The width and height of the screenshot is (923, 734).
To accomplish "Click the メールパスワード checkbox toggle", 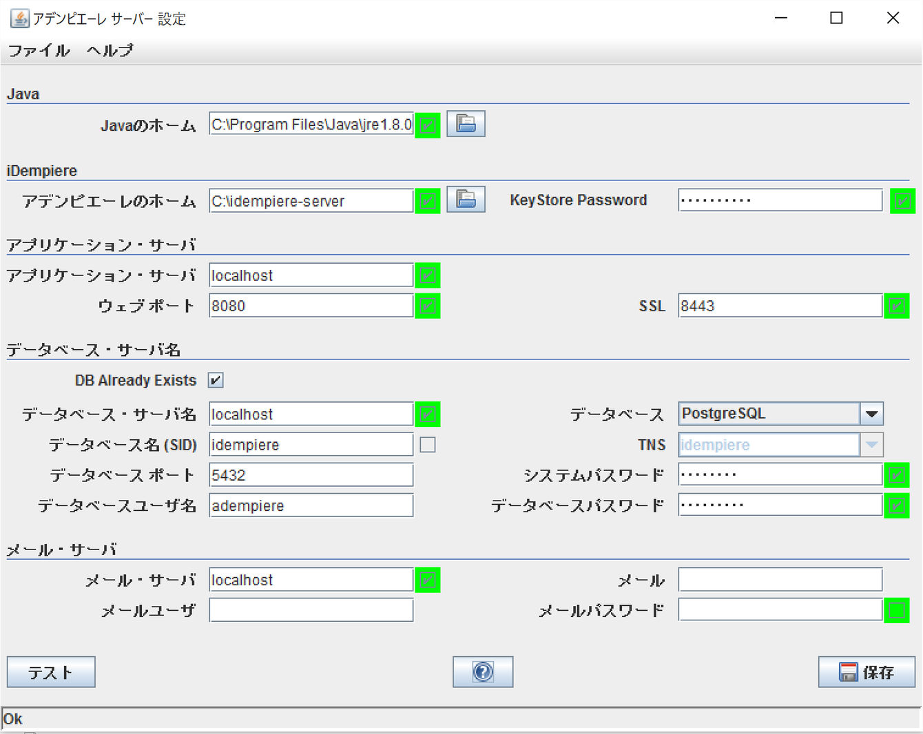I will click(x=896, y=609).
